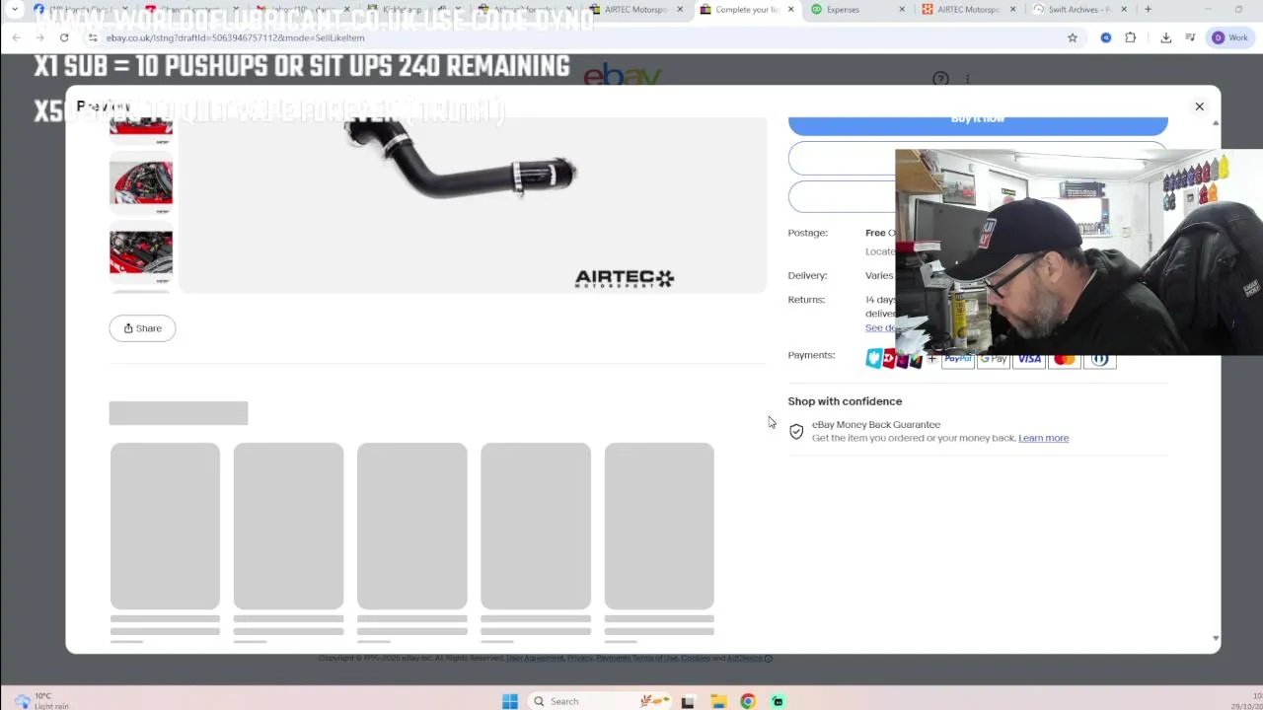
Task: Click the Mastercard payment icon
Action: click(x=1065, y=359)
